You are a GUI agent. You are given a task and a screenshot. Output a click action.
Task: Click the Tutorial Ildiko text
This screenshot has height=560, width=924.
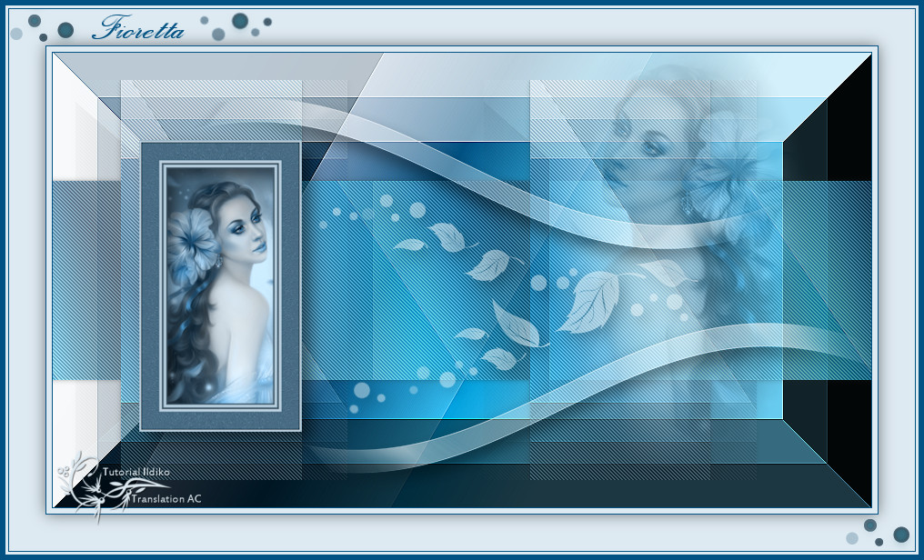click(x=136, y=472)
